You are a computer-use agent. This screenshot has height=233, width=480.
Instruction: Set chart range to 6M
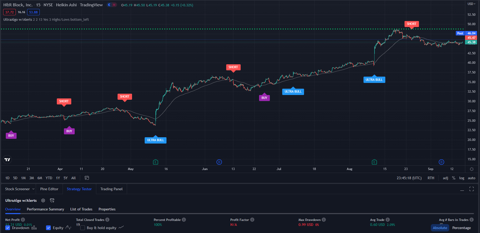pos(40,178)
